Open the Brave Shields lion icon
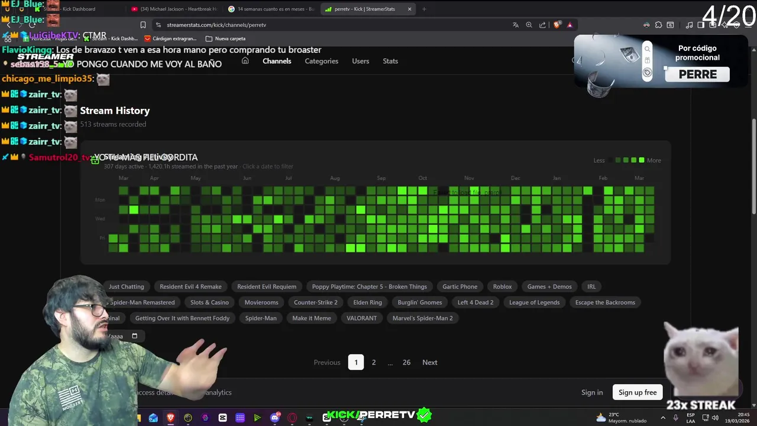The image size is (757, 426). coord(557,25)
